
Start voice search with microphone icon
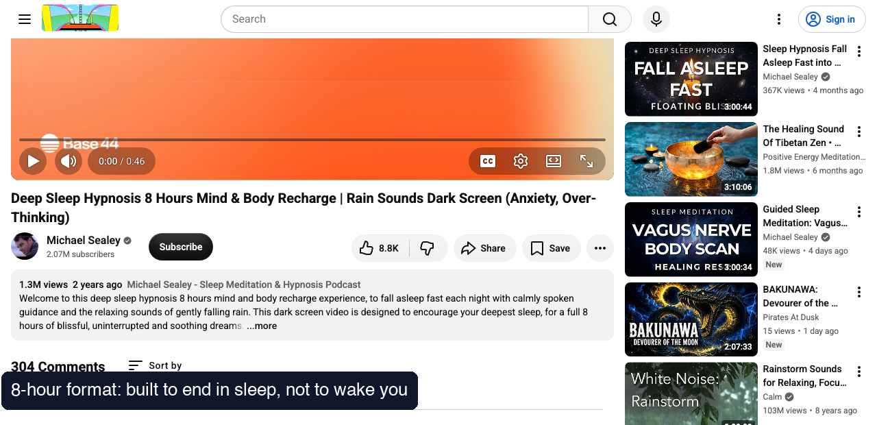[x=656, y=19]
